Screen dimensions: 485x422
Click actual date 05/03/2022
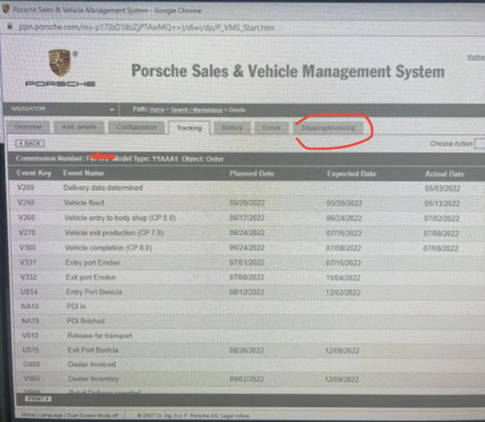click(x=442, y=189)
